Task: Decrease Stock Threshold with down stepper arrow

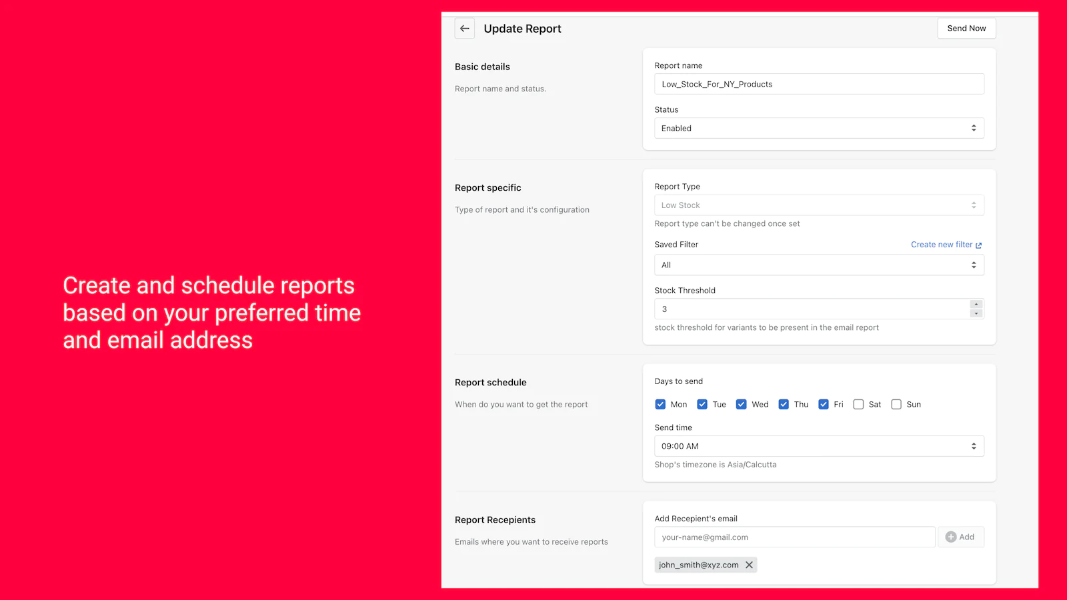Action: coord(976,314)
